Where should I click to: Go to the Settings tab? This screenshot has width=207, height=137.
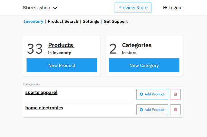point(91,21)
